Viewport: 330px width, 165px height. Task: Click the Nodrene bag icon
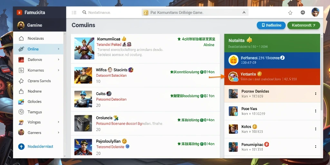pos(21,91)
